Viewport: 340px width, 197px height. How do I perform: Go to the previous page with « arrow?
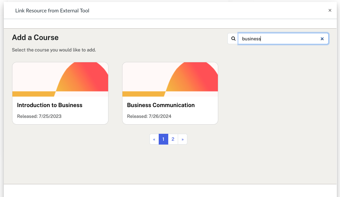point(154,139)
